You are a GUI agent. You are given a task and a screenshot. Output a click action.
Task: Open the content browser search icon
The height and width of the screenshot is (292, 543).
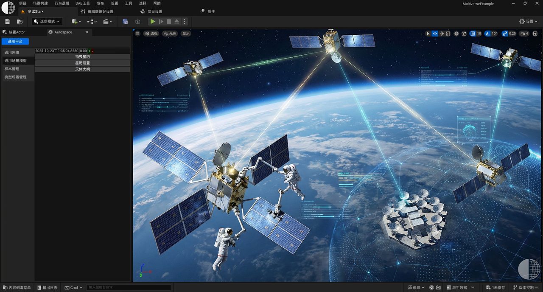[20, 21]
